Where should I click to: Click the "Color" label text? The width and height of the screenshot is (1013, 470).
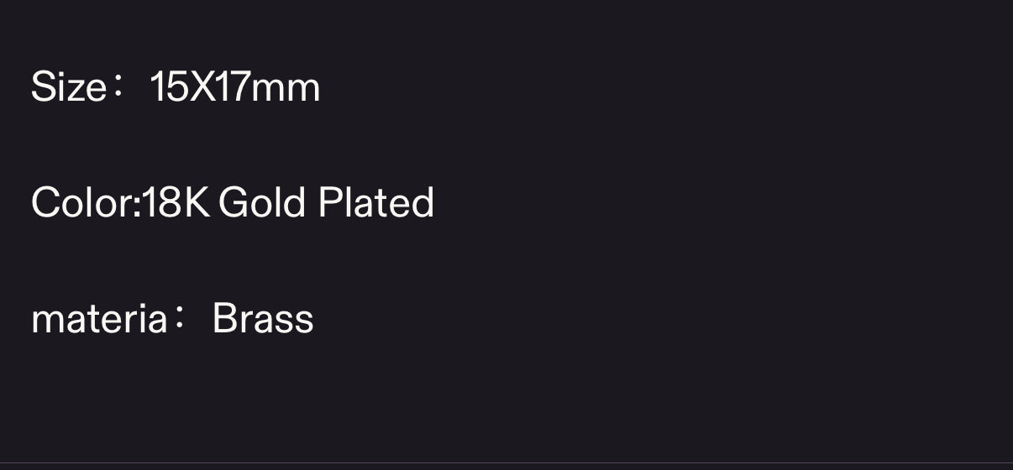point(81,203)
